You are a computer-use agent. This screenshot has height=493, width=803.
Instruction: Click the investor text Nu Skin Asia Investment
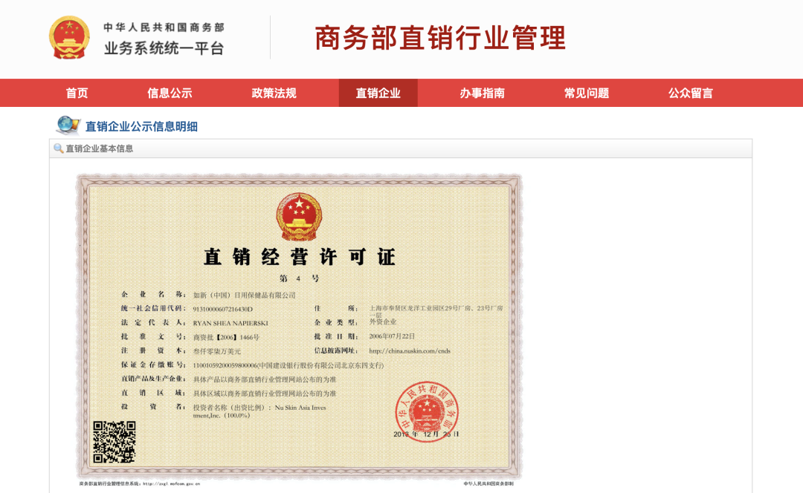259,411
